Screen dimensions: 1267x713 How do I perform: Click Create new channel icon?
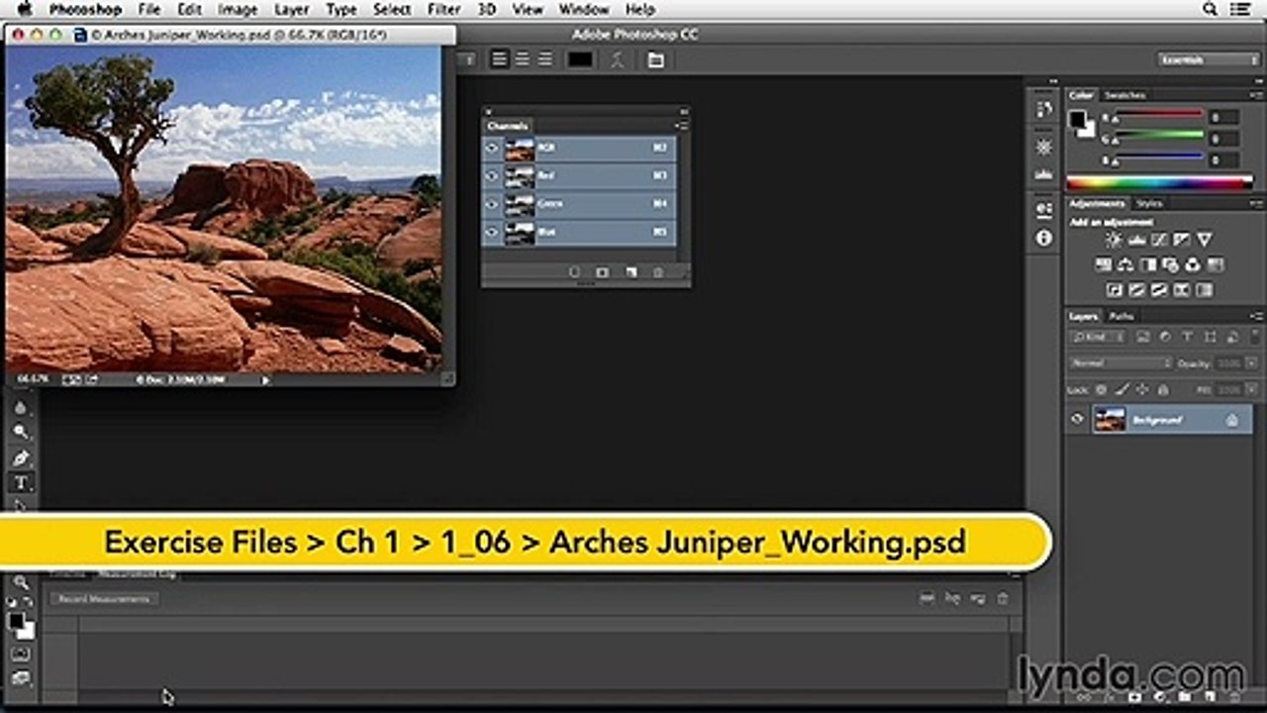631,272
